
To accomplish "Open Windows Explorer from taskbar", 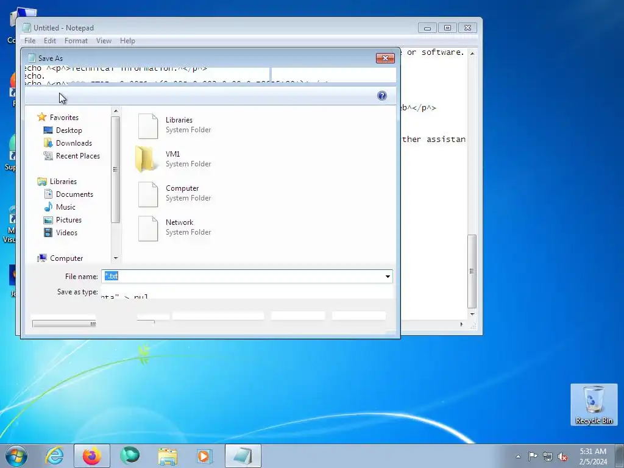I will (x=168, y=456).
